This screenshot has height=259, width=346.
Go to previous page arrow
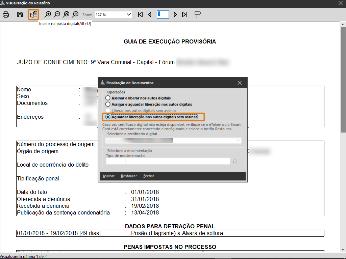pos(150,15)
